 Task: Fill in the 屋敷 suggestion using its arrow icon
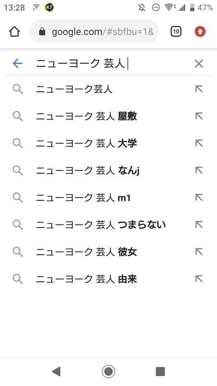pos(199,116)
